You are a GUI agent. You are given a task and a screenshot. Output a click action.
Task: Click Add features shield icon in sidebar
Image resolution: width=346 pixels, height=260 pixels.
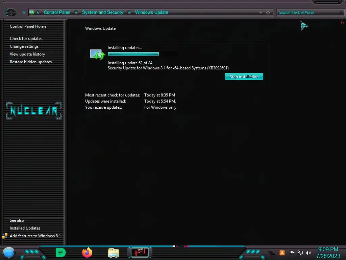tap(5, 236)
